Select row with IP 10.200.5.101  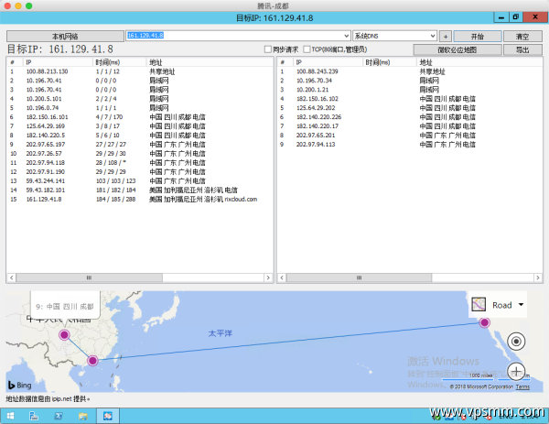139,99
